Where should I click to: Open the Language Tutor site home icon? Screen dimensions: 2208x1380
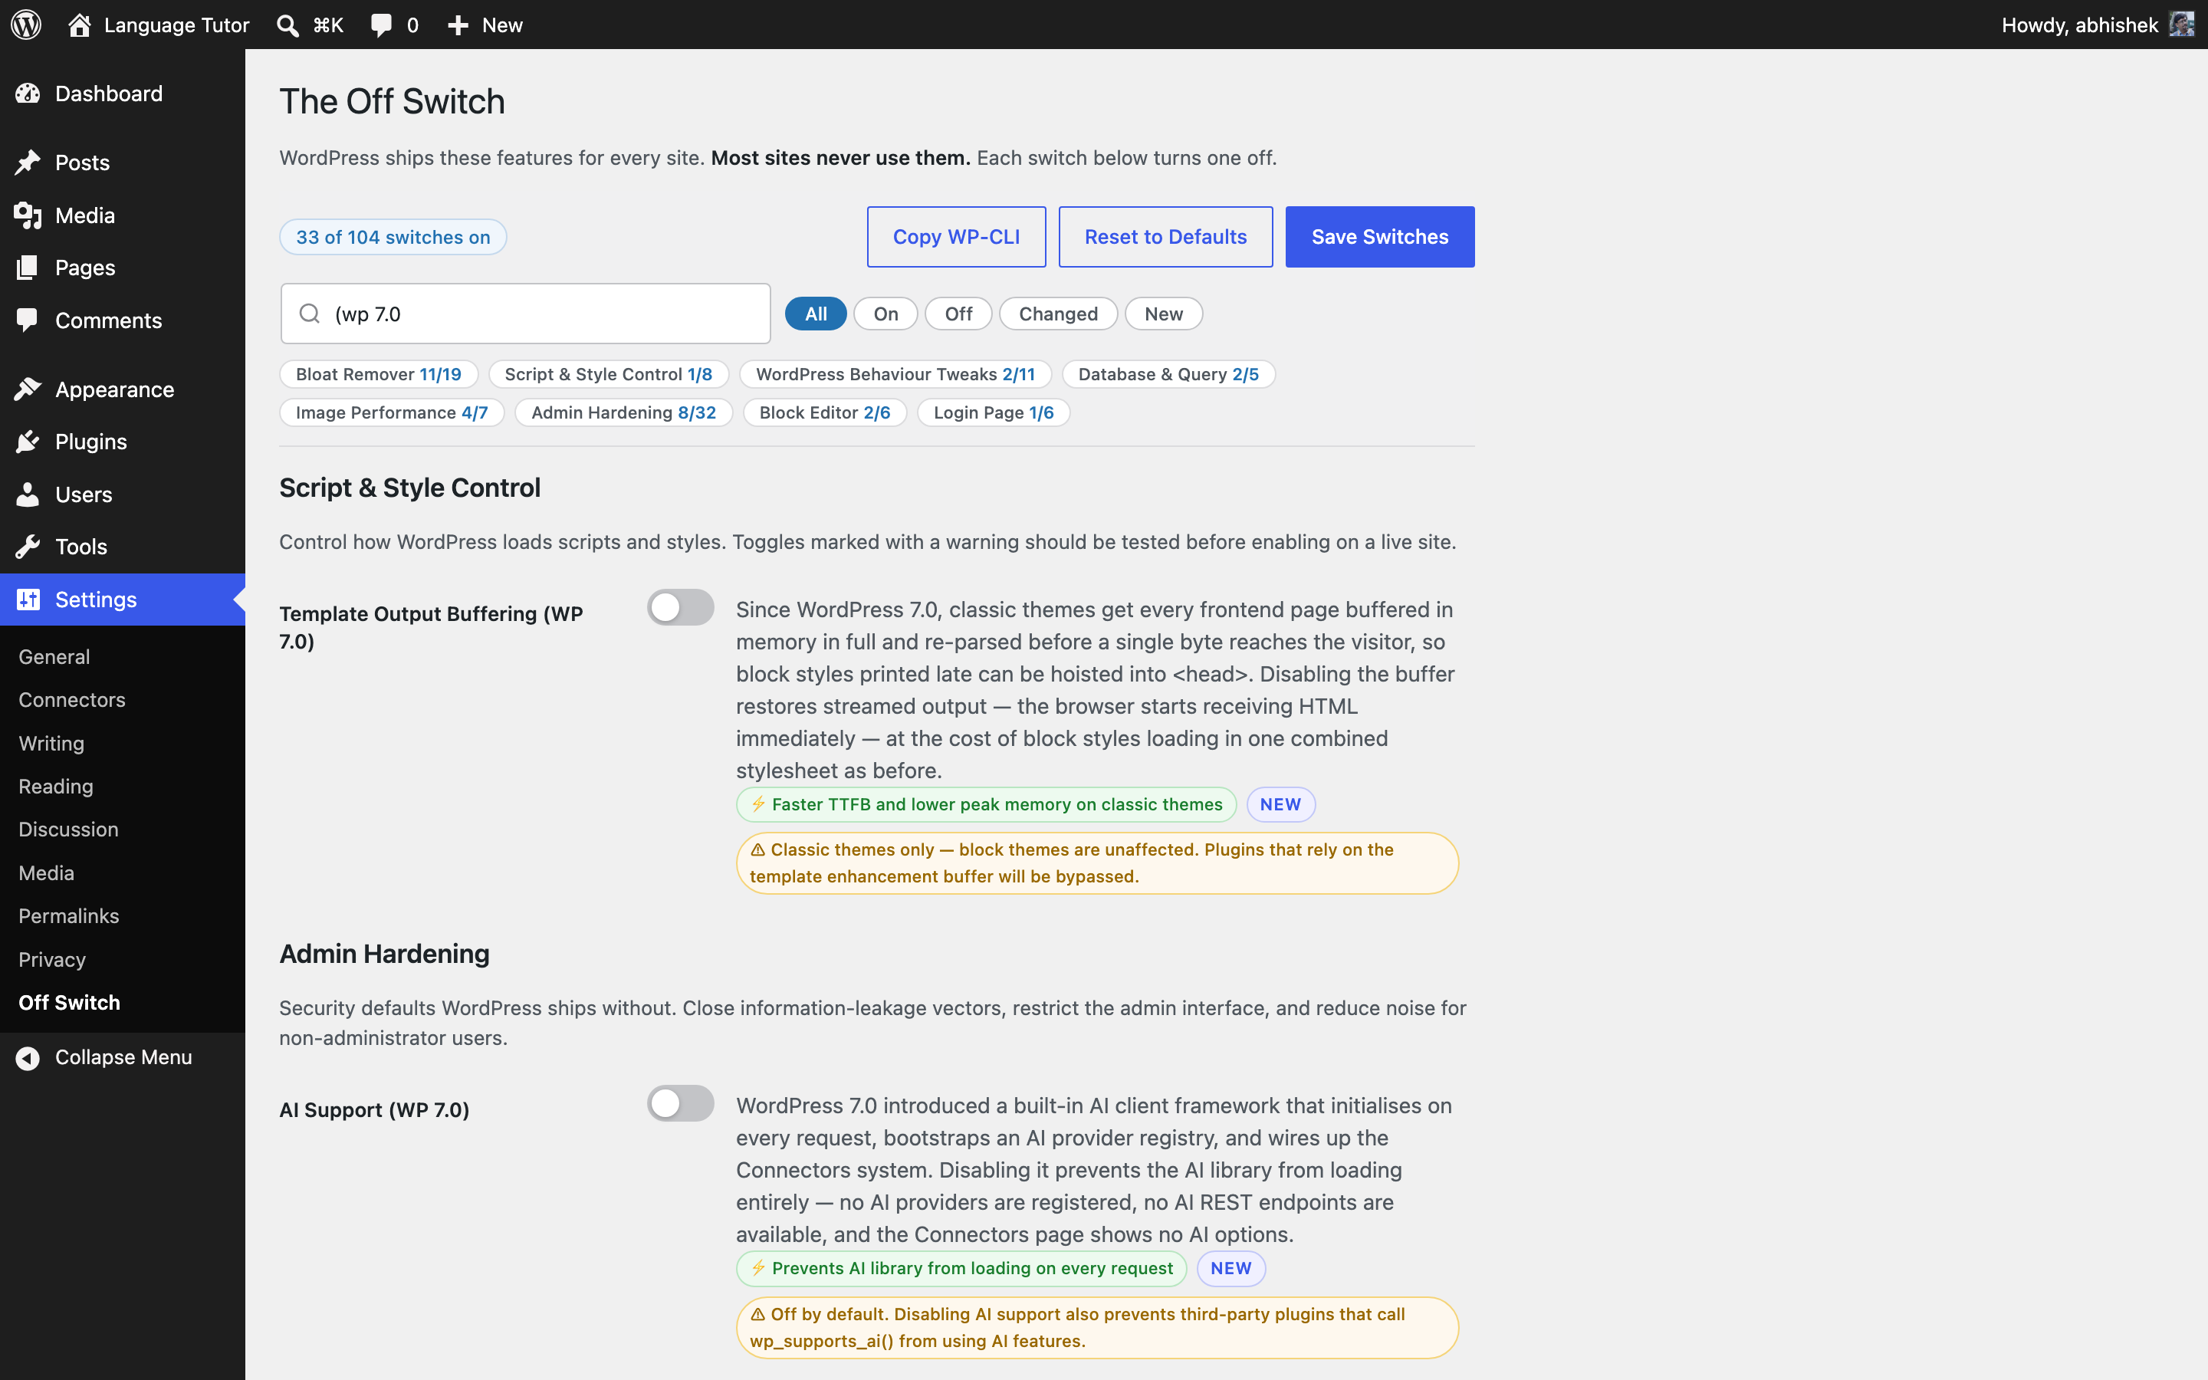(x=80, y=25)
